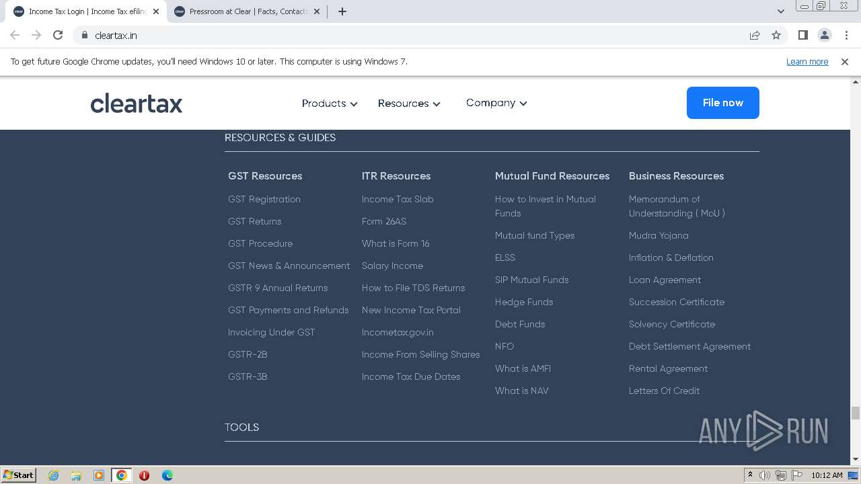Open Income Tax Due Dates link
The image size is (861, 484).
(411, 376)
